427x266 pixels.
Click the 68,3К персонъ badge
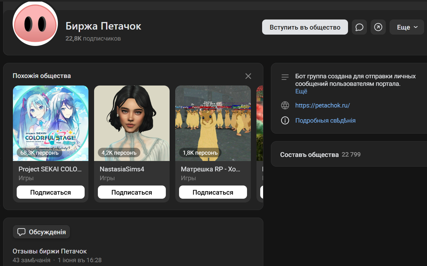pyautogui.click(x=39, y=153)
